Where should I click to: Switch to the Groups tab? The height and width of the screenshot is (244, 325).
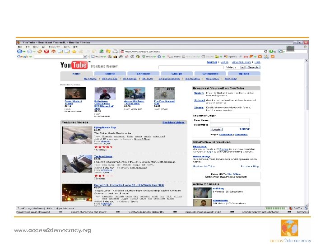coord(177,74)
